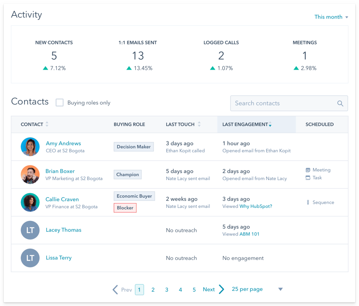Viewport: 359px width, 306px height.
Task: Click the Meeting calendar icon for Brian Boxer
Action: 308,170
